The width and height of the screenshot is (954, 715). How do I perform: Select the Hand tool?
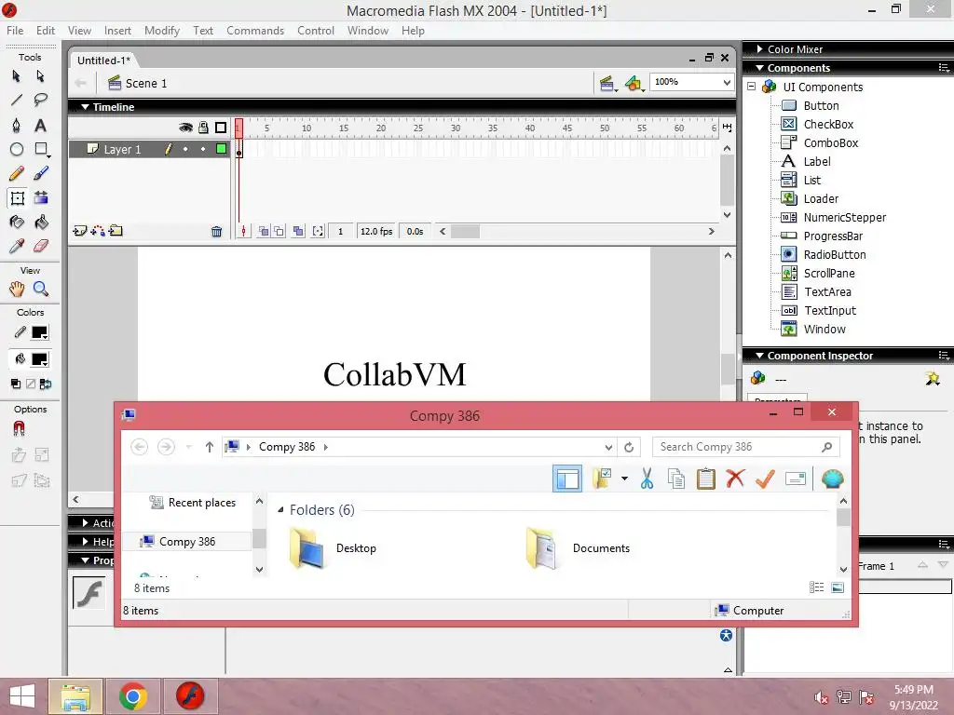(17, 290)
